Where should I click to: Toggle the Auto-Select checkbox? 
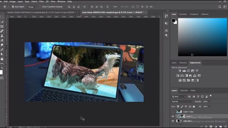point(13,7)
